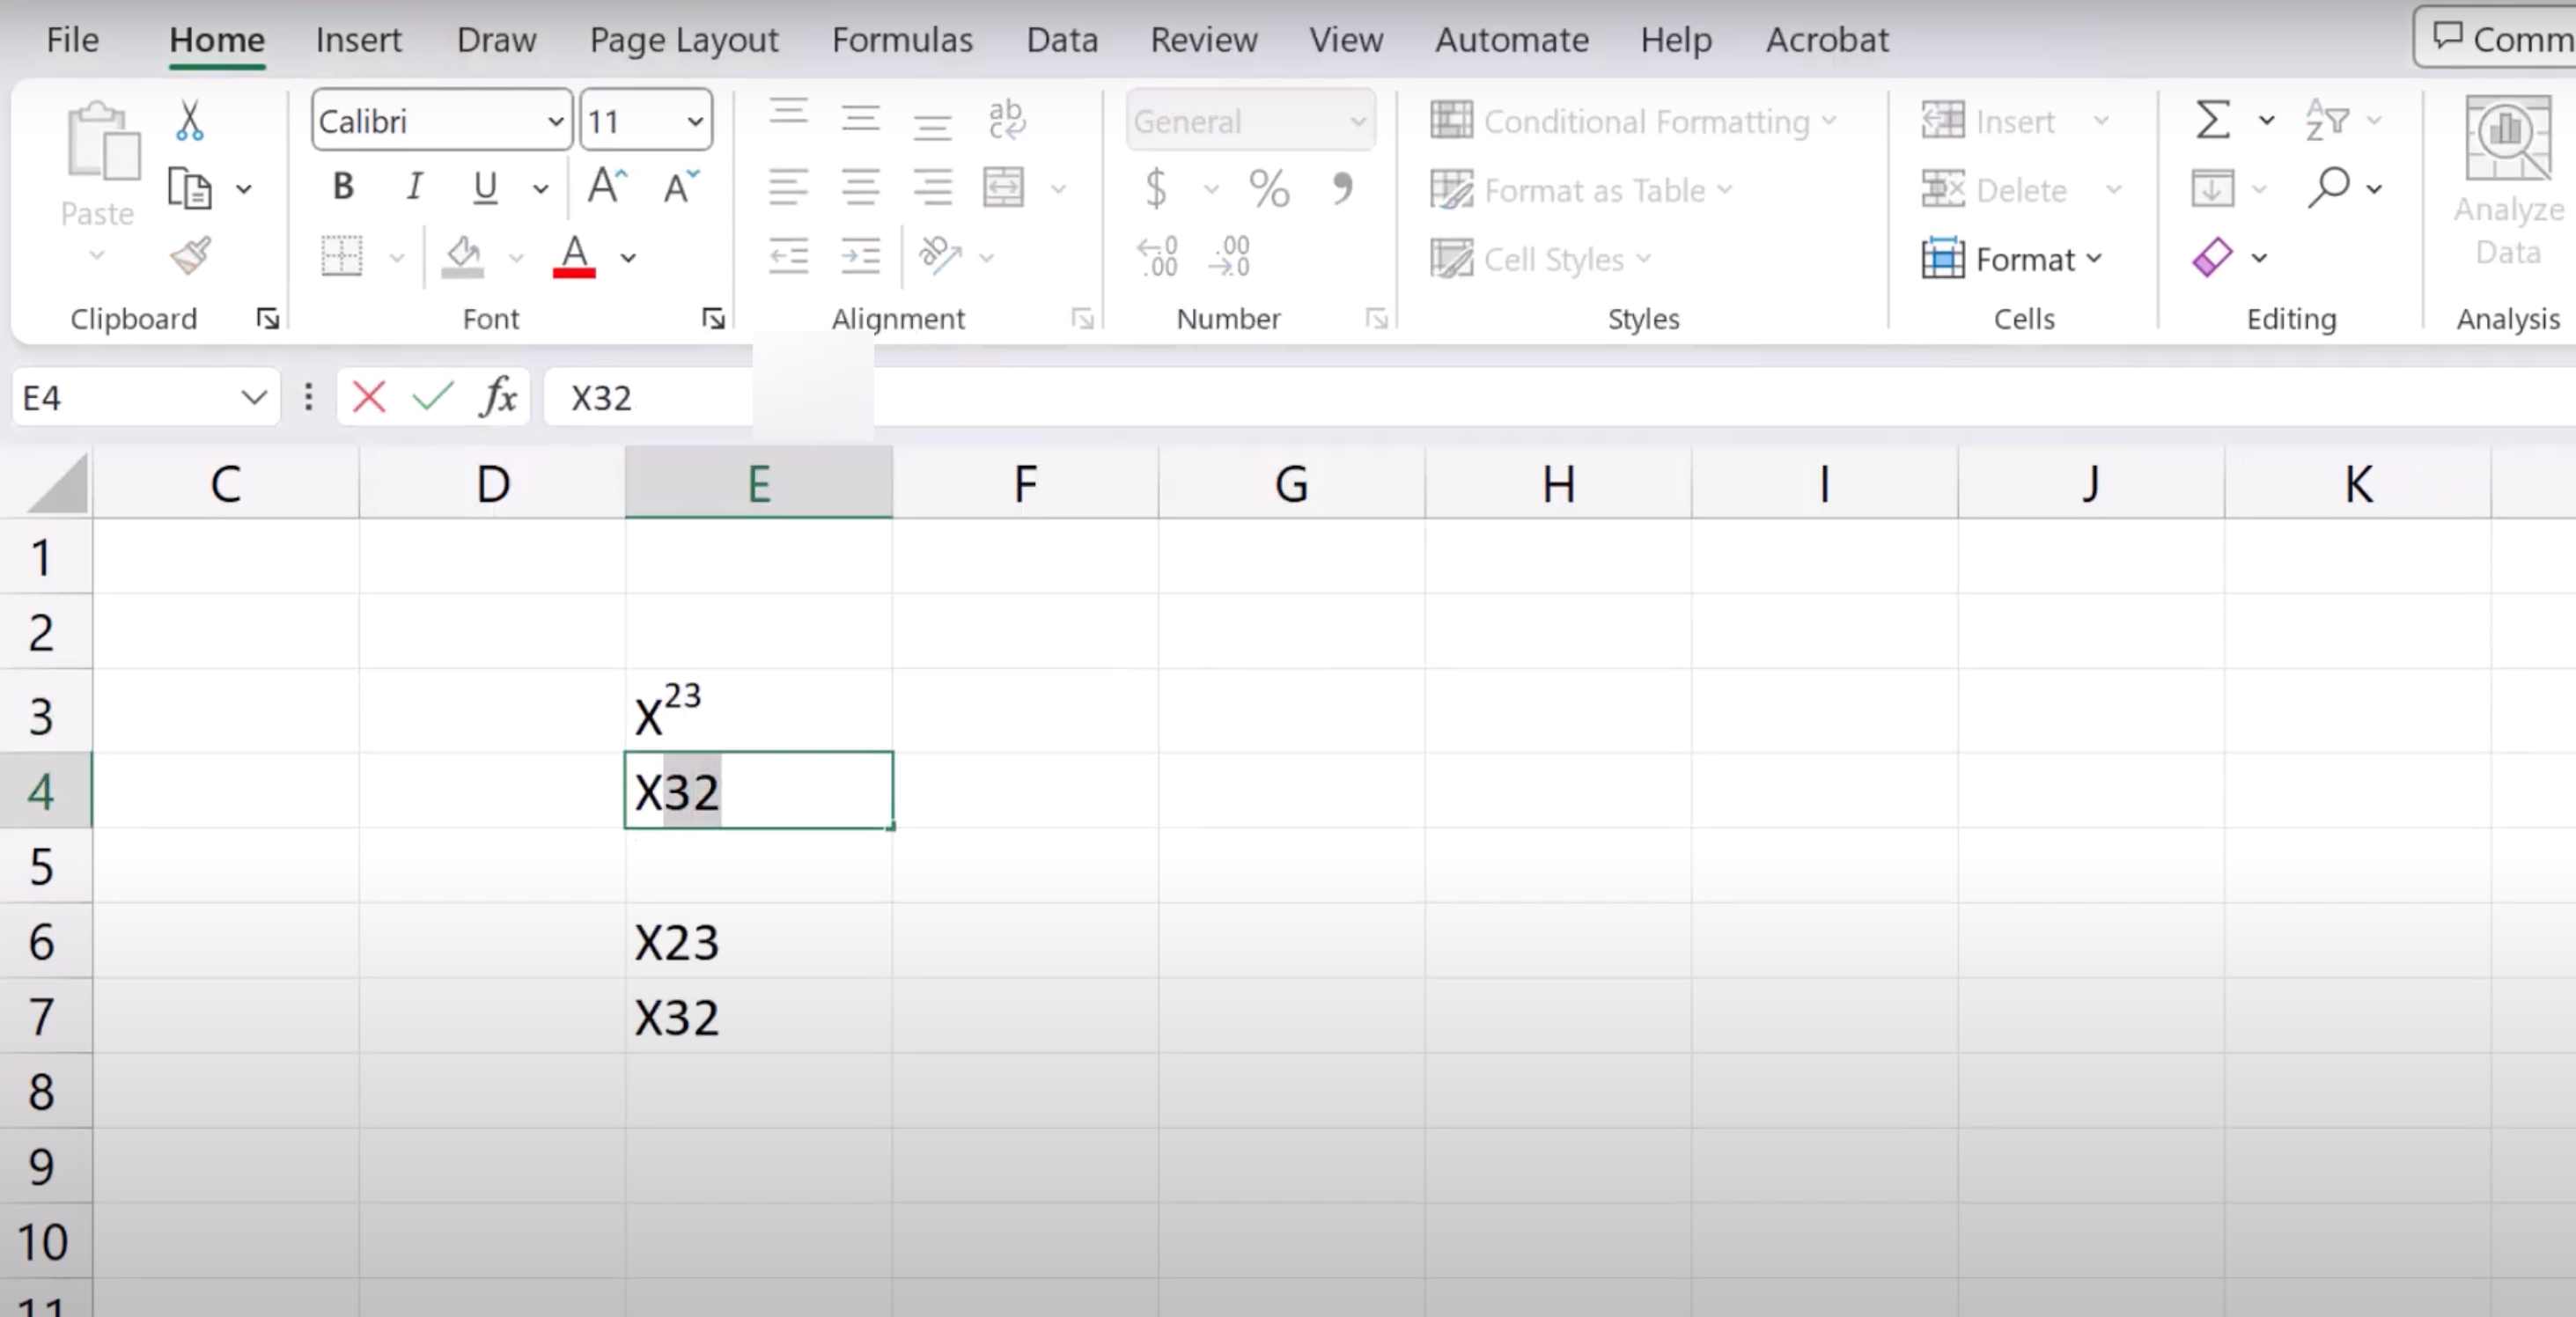Open the font size dropdown showing 11
Image resolution: width=2576 pixels, height=1317 pixels.
(694, 122)
